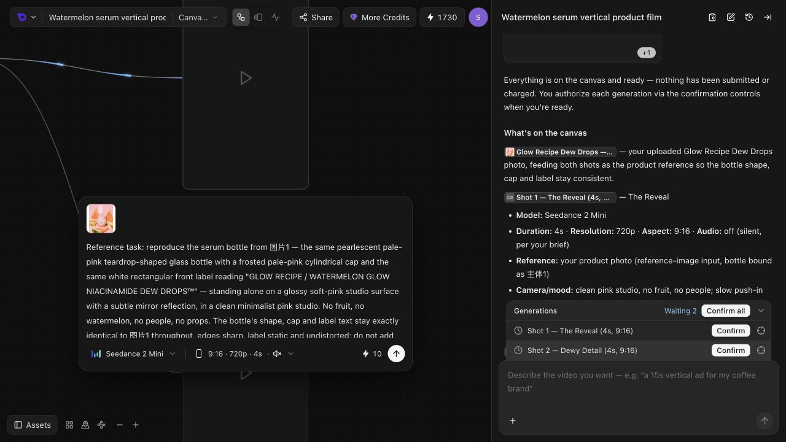Collapse the chat panel with arrow icon
This screenshot has height=442, width=786.
tap(768, 17)
